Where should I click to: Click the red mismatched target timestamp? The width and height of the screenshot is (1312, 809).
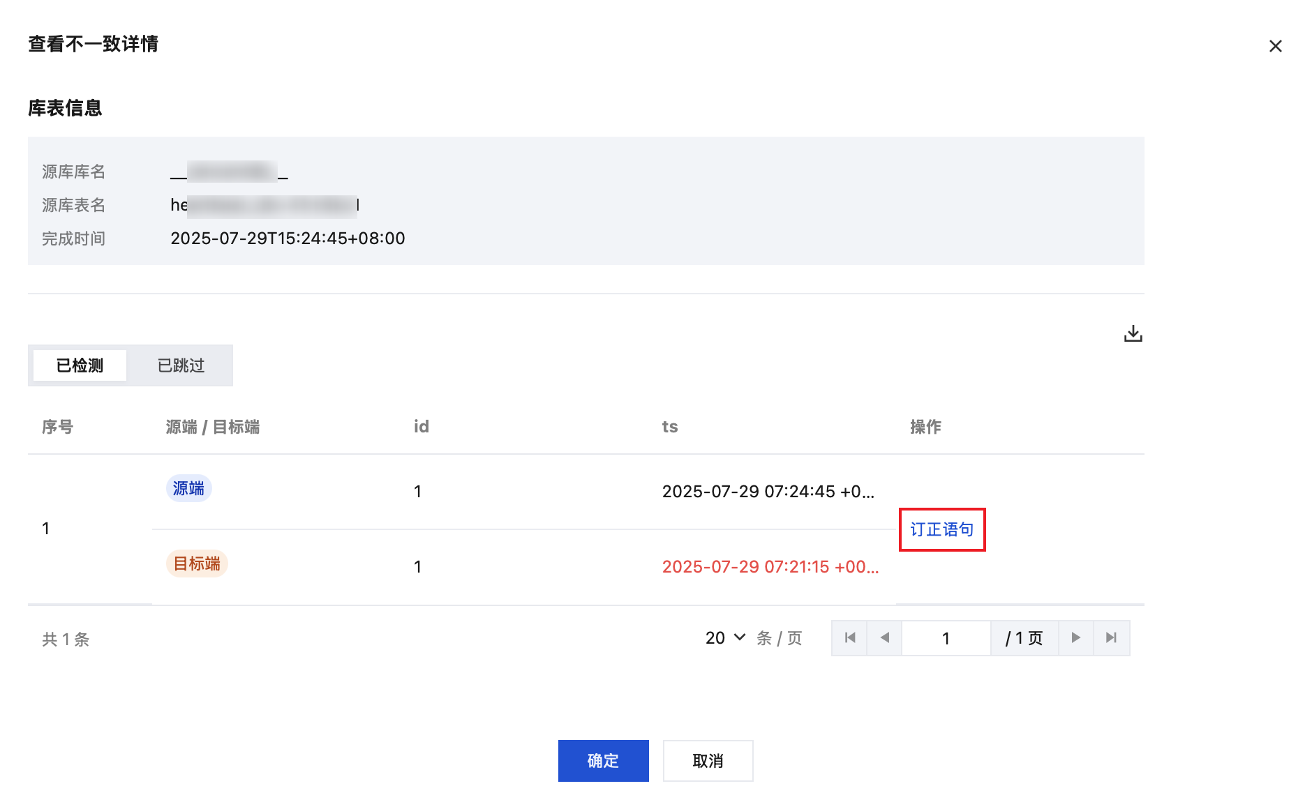coord(770,567)
